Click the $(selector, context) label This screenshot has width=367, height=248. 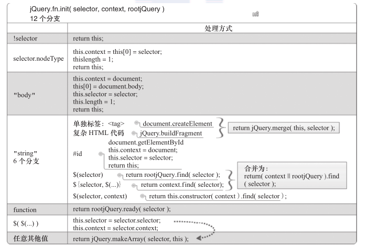100,196
